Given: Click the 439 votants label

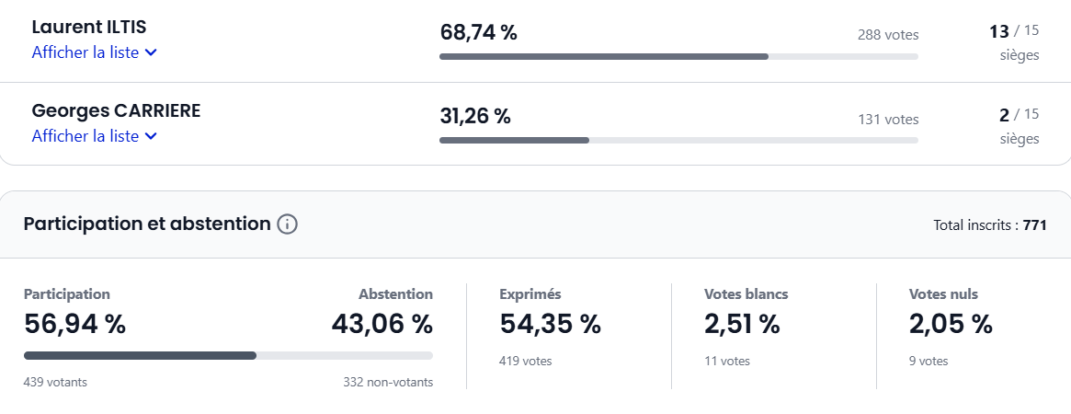Looking at the screenshot, I should tap(55, 382).
